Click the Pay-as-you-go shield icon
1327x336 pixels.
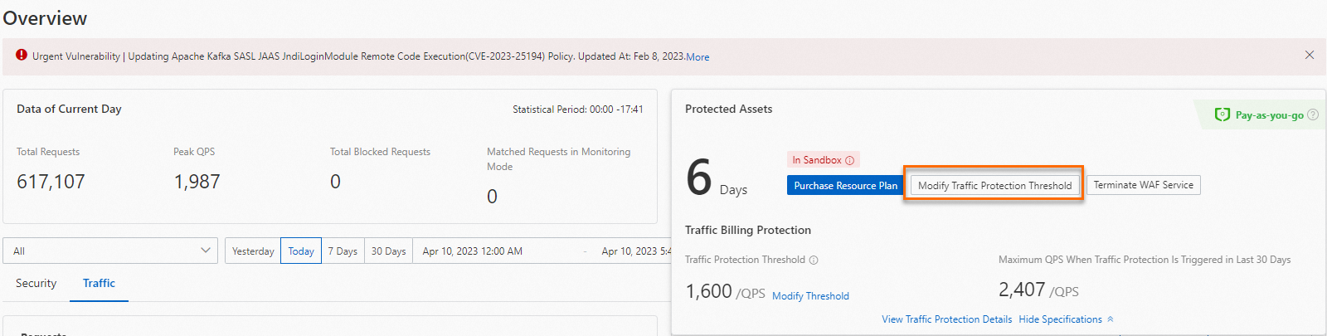(1222, 114)
